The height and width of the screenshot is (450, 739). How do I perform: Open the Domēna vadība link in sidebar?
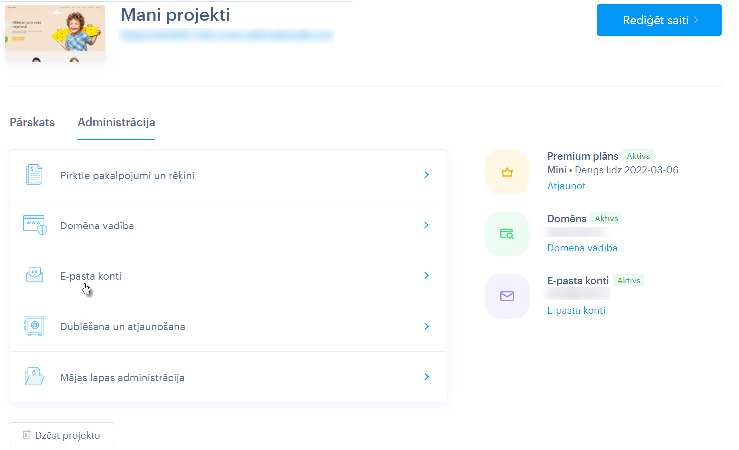point(582,248)
